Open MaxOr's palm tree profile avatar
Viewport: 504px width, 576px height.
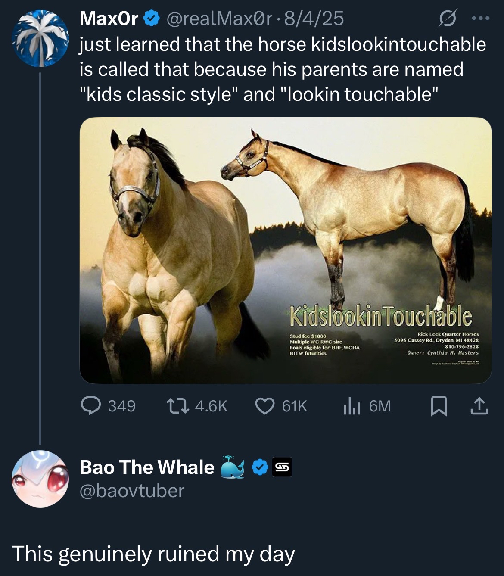[40, 38]
